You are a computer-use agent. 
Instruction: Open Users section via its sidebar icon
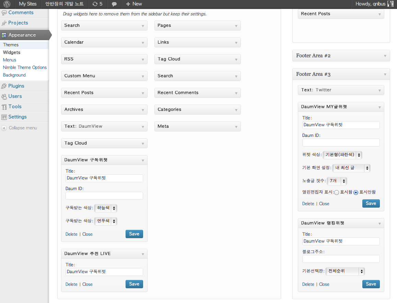tap(4, 96)
